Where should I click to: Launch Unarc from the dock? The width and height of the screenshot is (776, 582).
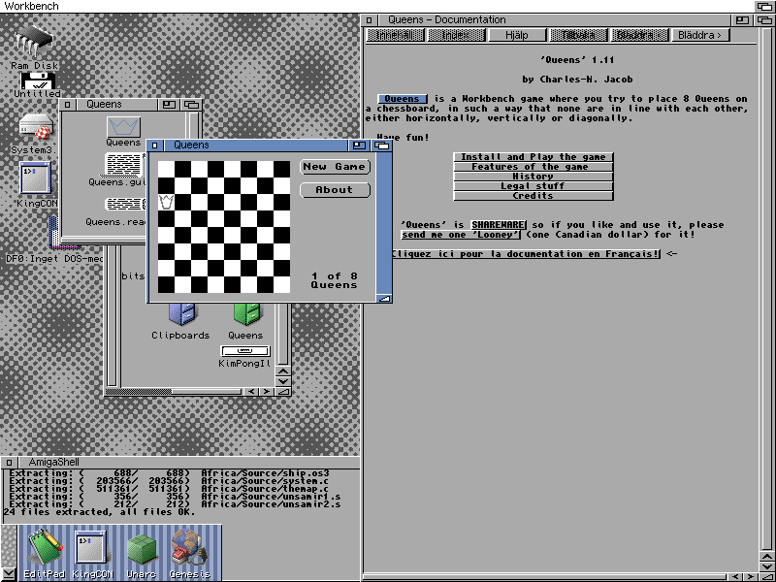[142, 549]
